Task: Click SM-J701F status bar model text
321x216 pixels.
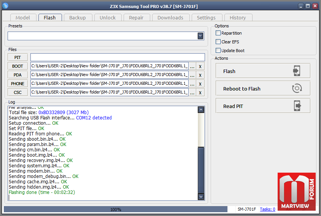Action: click(247, 209)
